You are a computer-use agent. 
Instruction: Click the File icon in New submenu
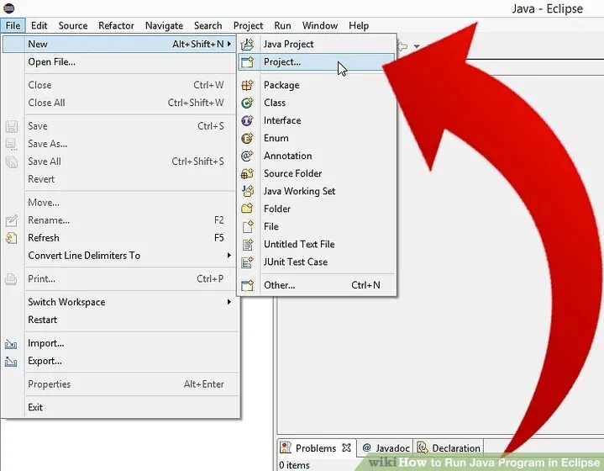(247, 227)
